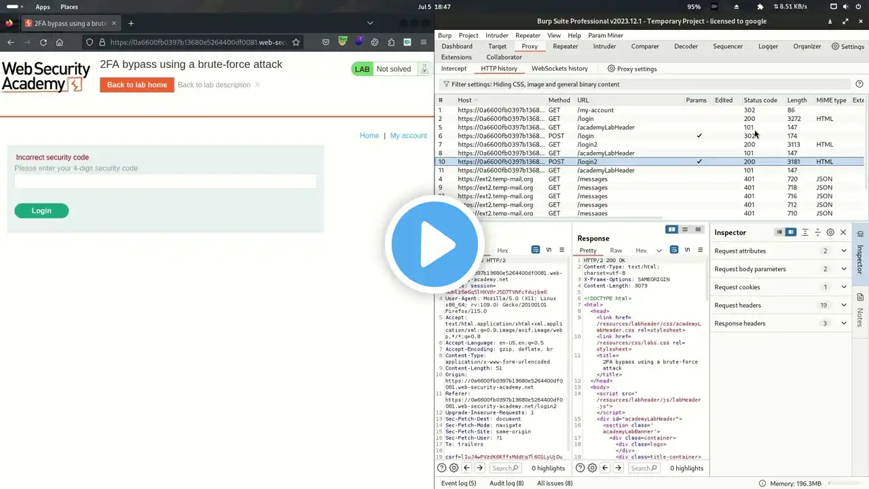Switch to Repeater tab

pos(565,46)
